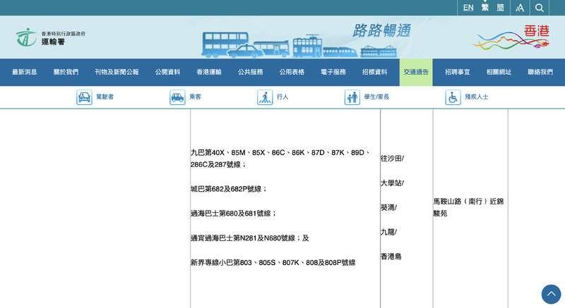Click the disabled persons wheelchair icon
This screenshot has width=565, height=308.
(x=453, y=97)
